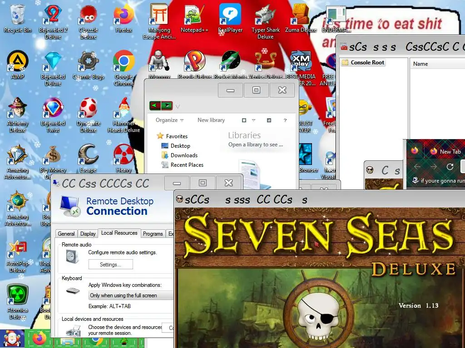Click Firefox's forward navigation arrow
Viewport: 465px width, 348px height.
434,167
